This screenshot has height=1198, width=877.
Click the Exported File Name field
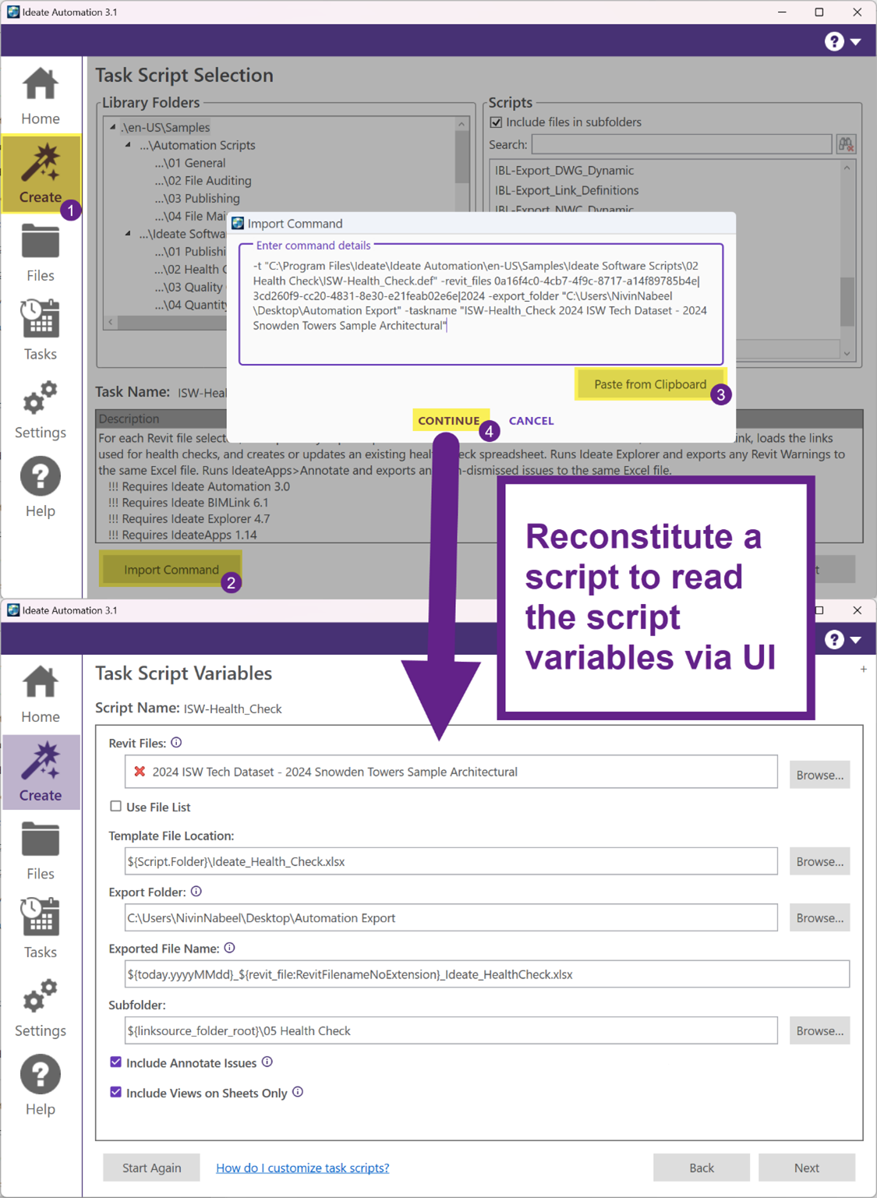[487, 974]
